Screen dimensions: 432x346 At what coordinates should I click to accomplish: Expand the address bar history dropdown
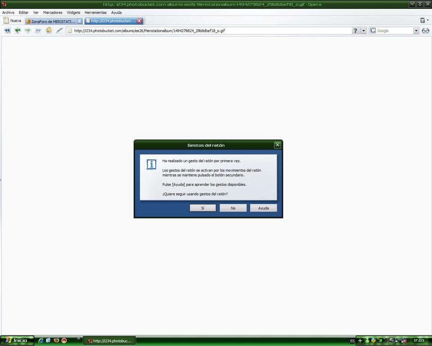point(363,30)
